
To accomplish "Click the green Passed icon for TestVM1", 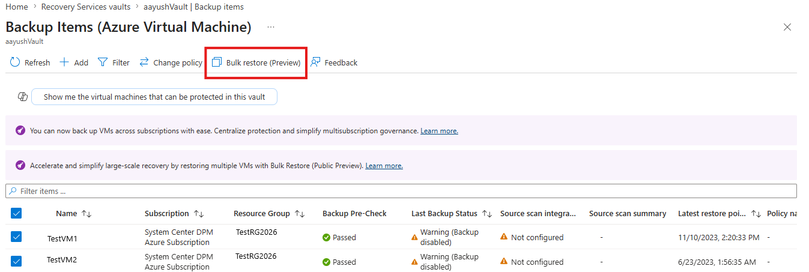I will coord(326,237).
